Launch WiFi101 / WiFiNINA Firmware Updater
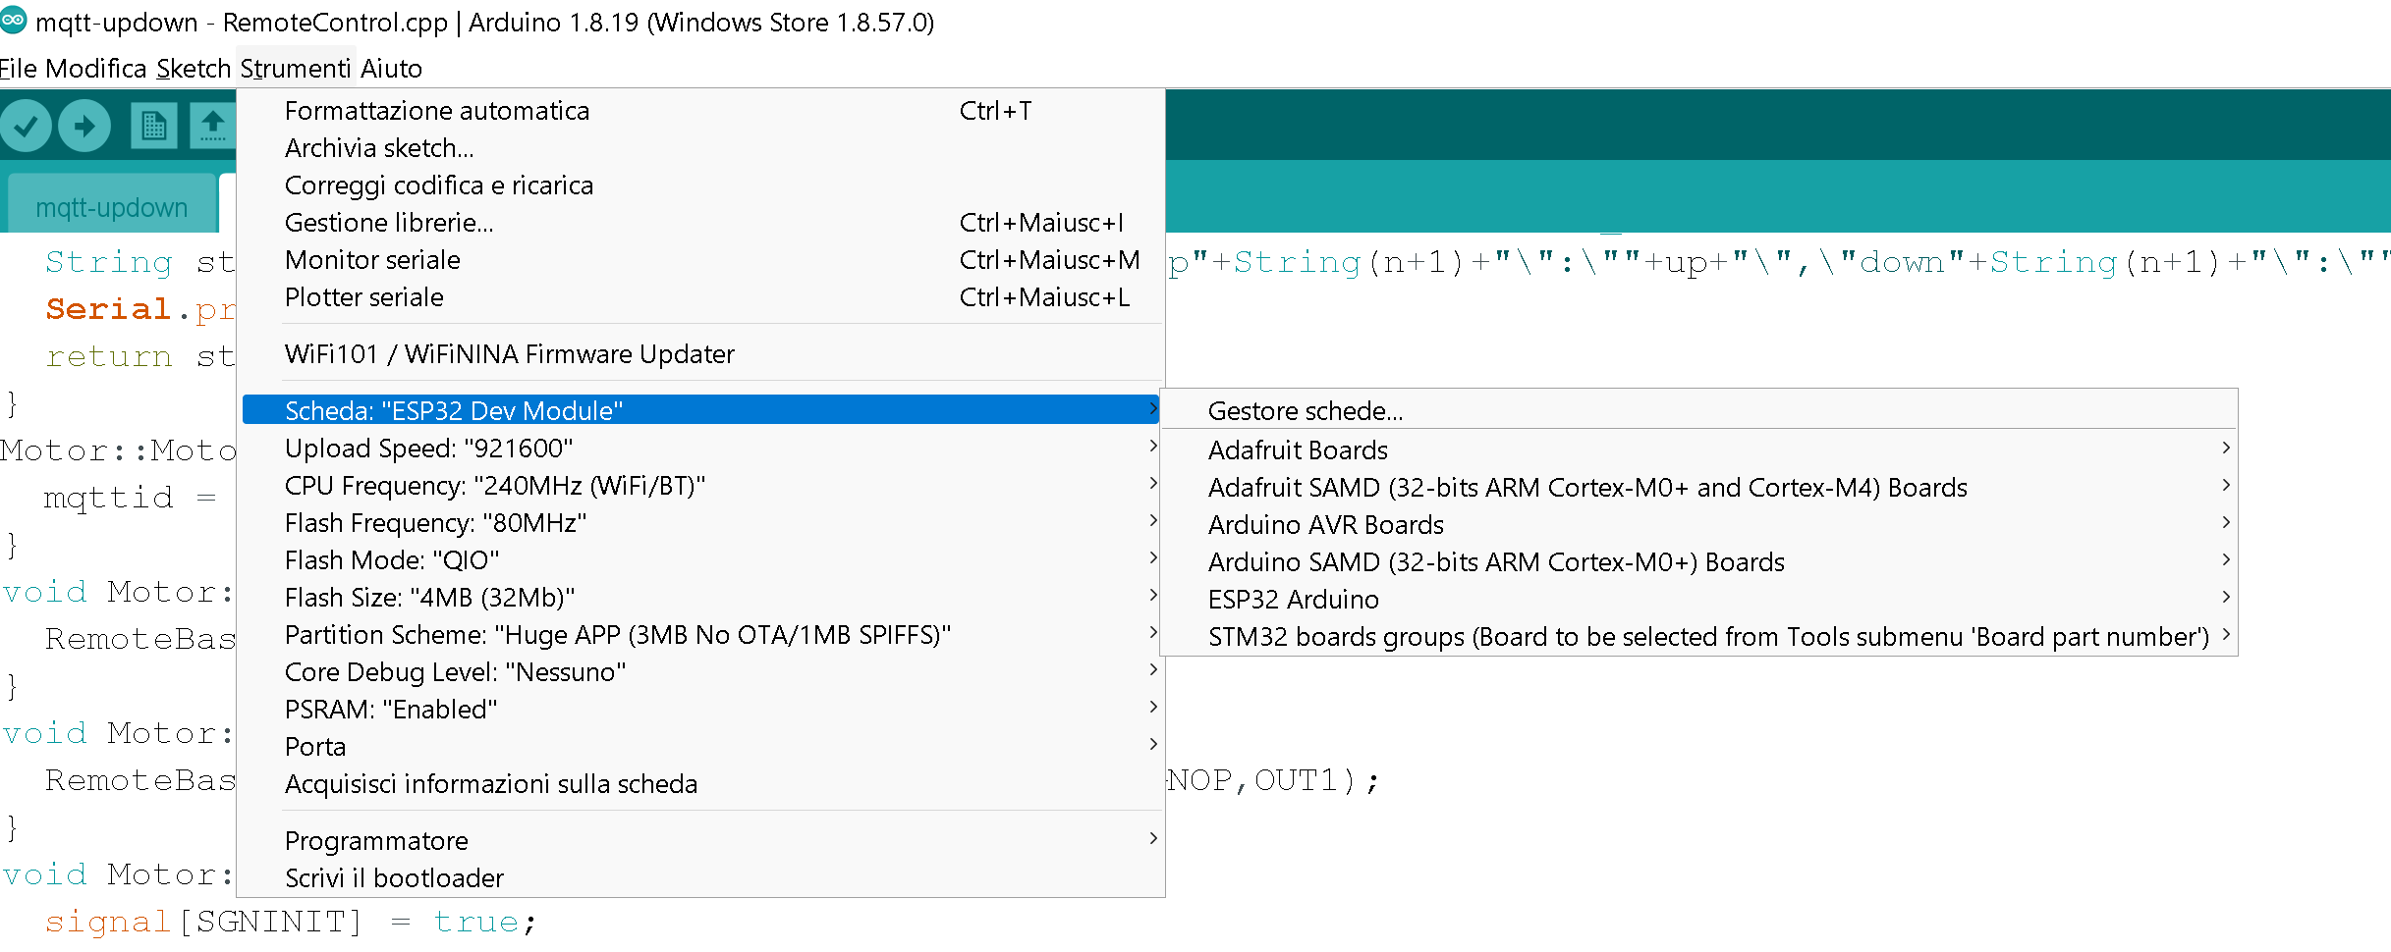 700,354
